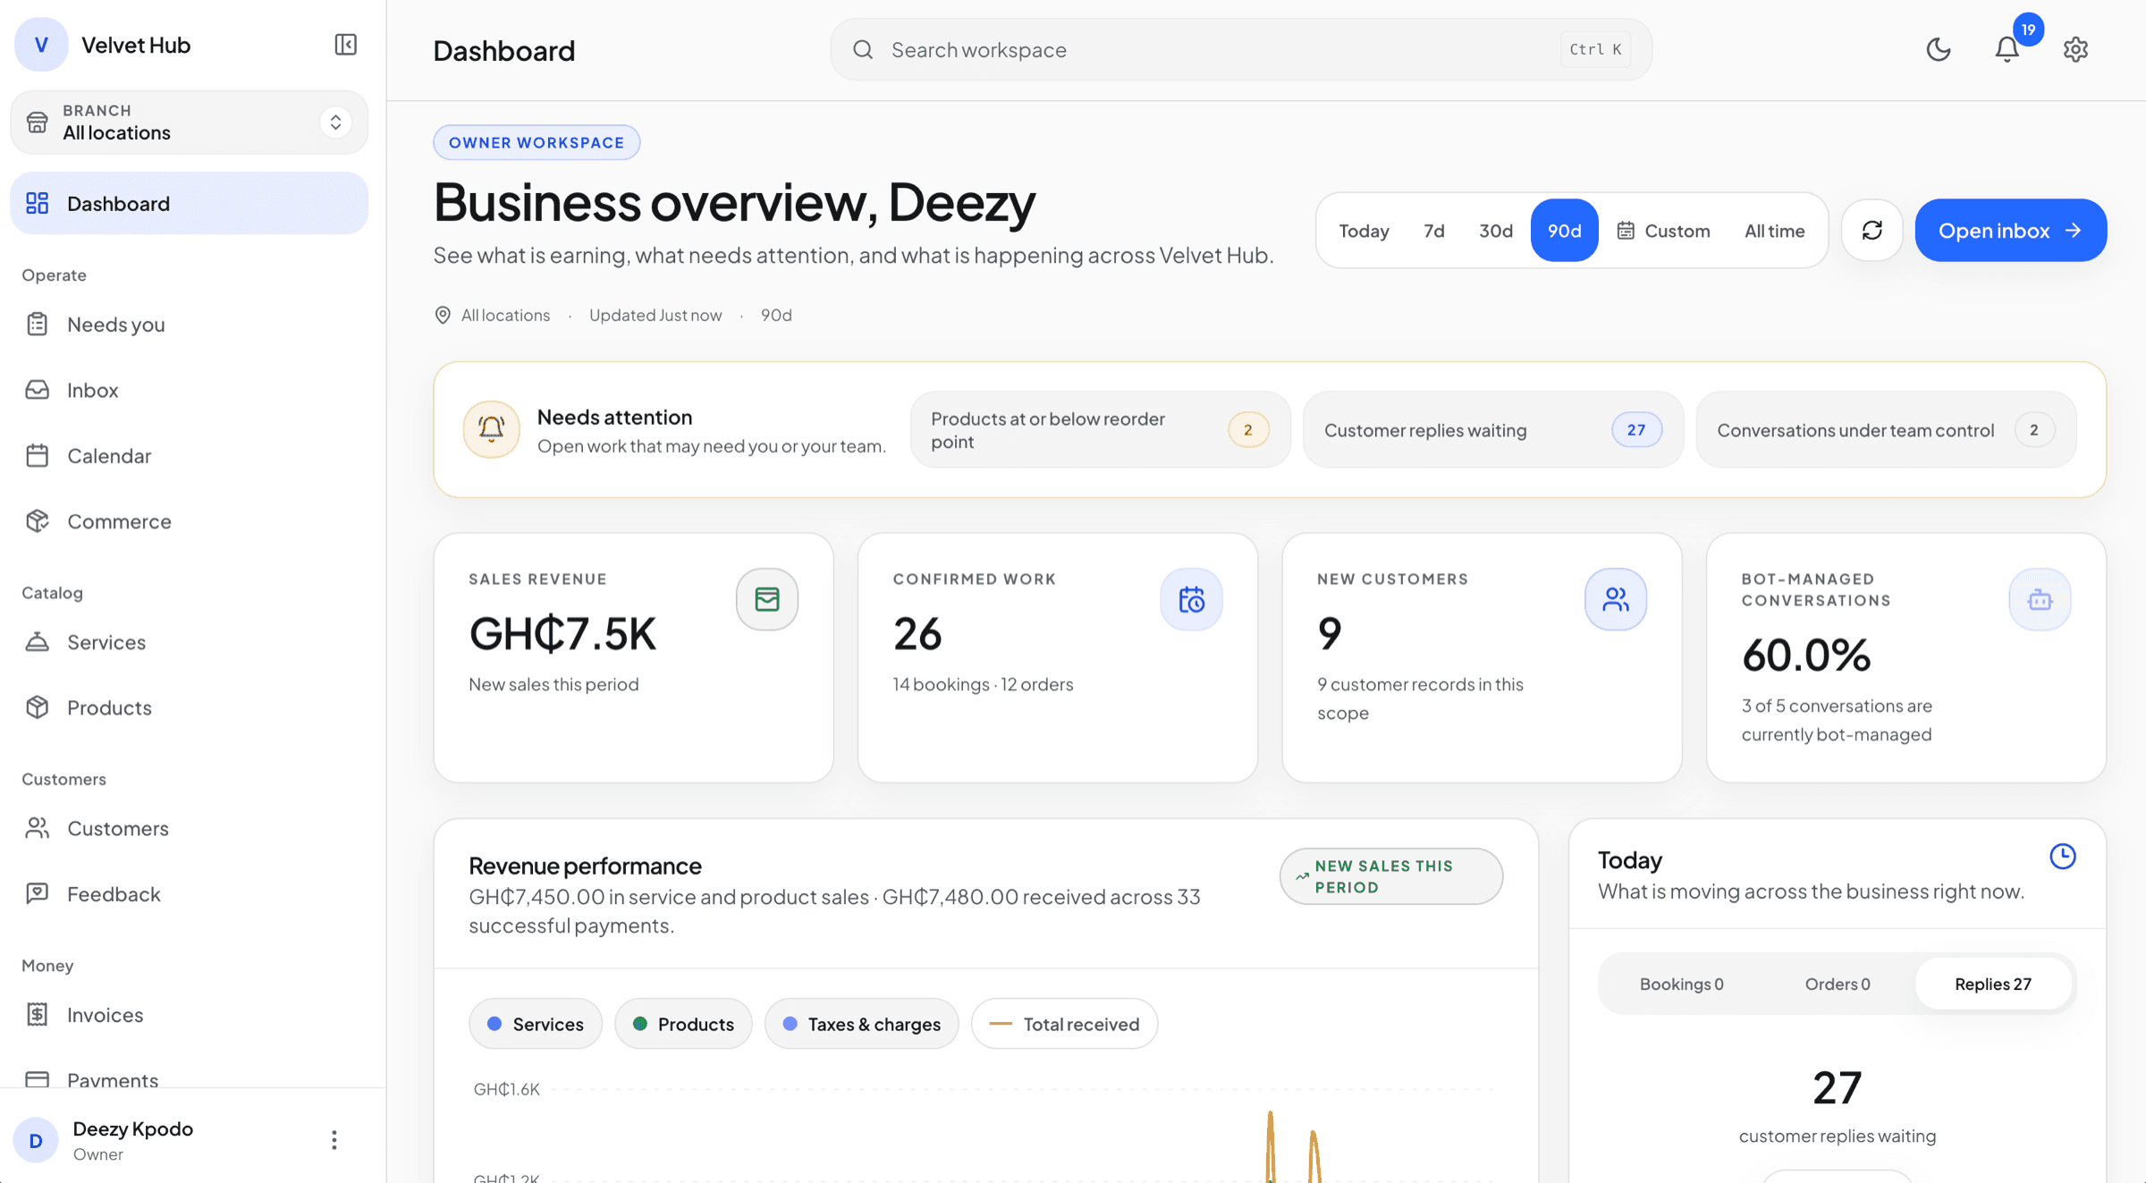
Task: Click the Bot-managed conversations robot icon
Action: click(x=2040, y=599)
